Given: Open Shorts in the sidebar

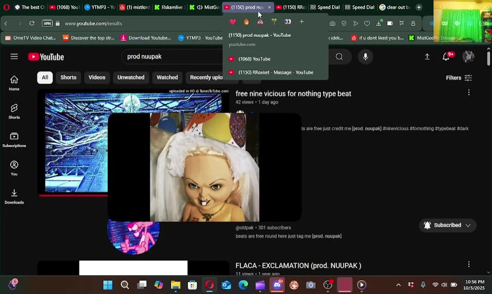Looking at the screenshot, I should pos(14,111).
